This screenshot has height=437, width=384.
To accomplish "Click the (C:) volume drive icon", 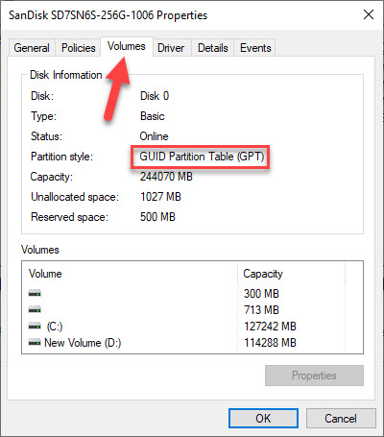I will (35, 327).
